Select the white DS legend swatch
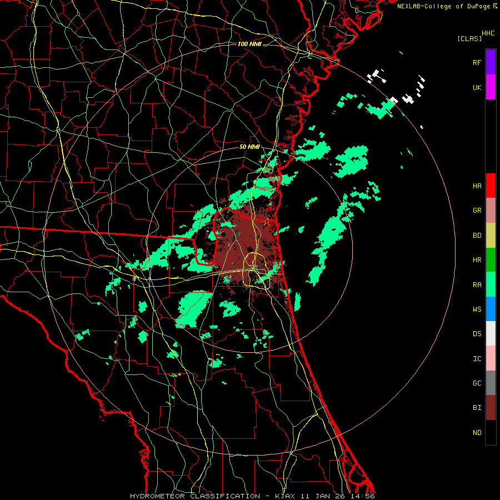 (x=491, y=333)
